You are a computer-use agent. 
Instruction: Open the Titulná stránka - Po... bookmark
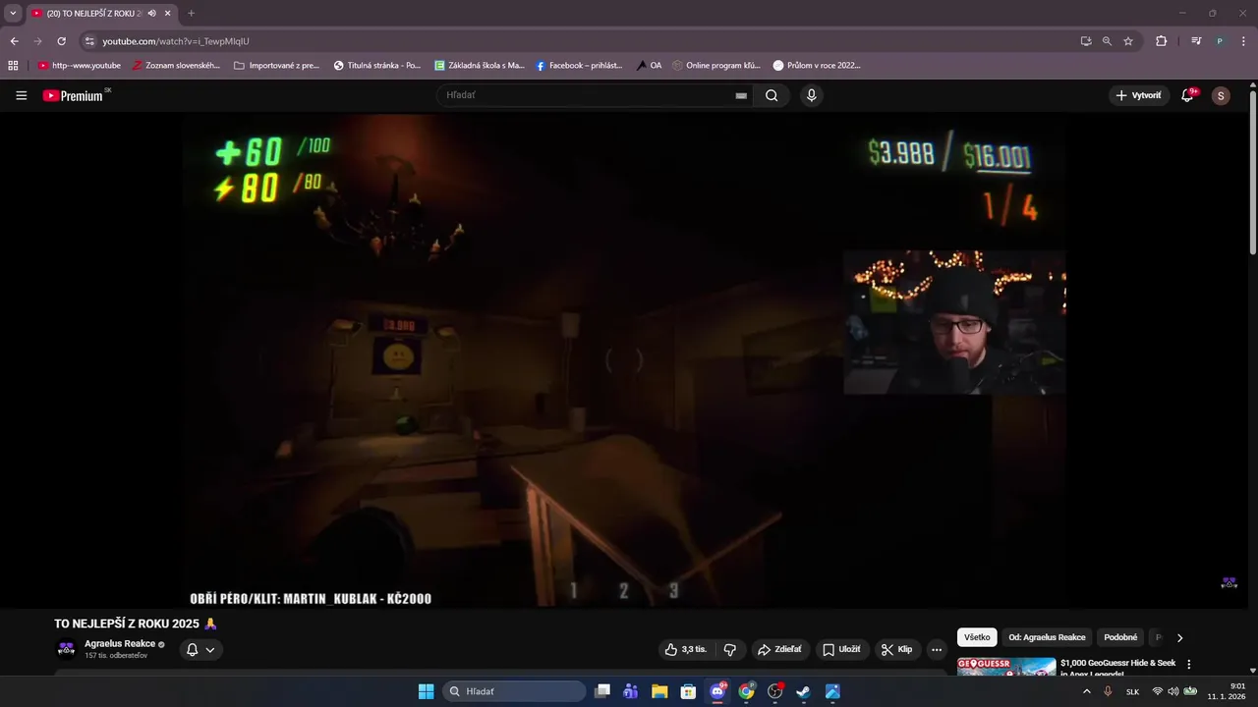[x=376, y=66]
